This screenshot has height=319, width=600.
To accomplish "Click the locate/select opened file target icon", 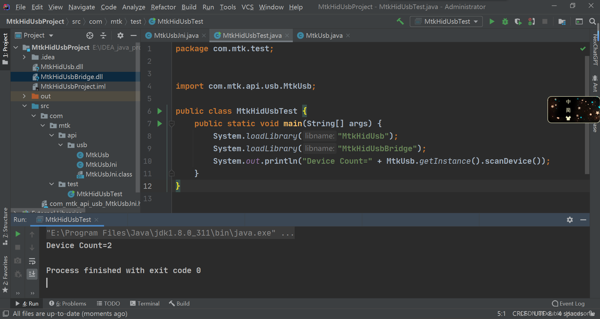I will tap(90, 35).
